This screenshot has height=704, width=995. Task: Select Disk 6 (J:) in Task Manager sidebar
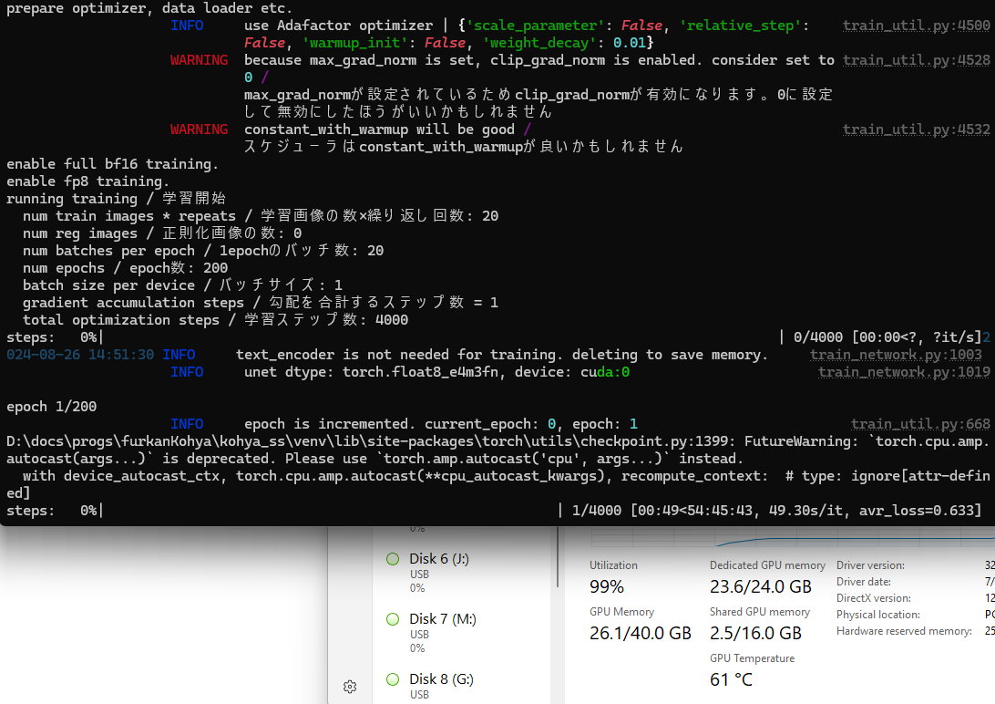coord(463,573)
